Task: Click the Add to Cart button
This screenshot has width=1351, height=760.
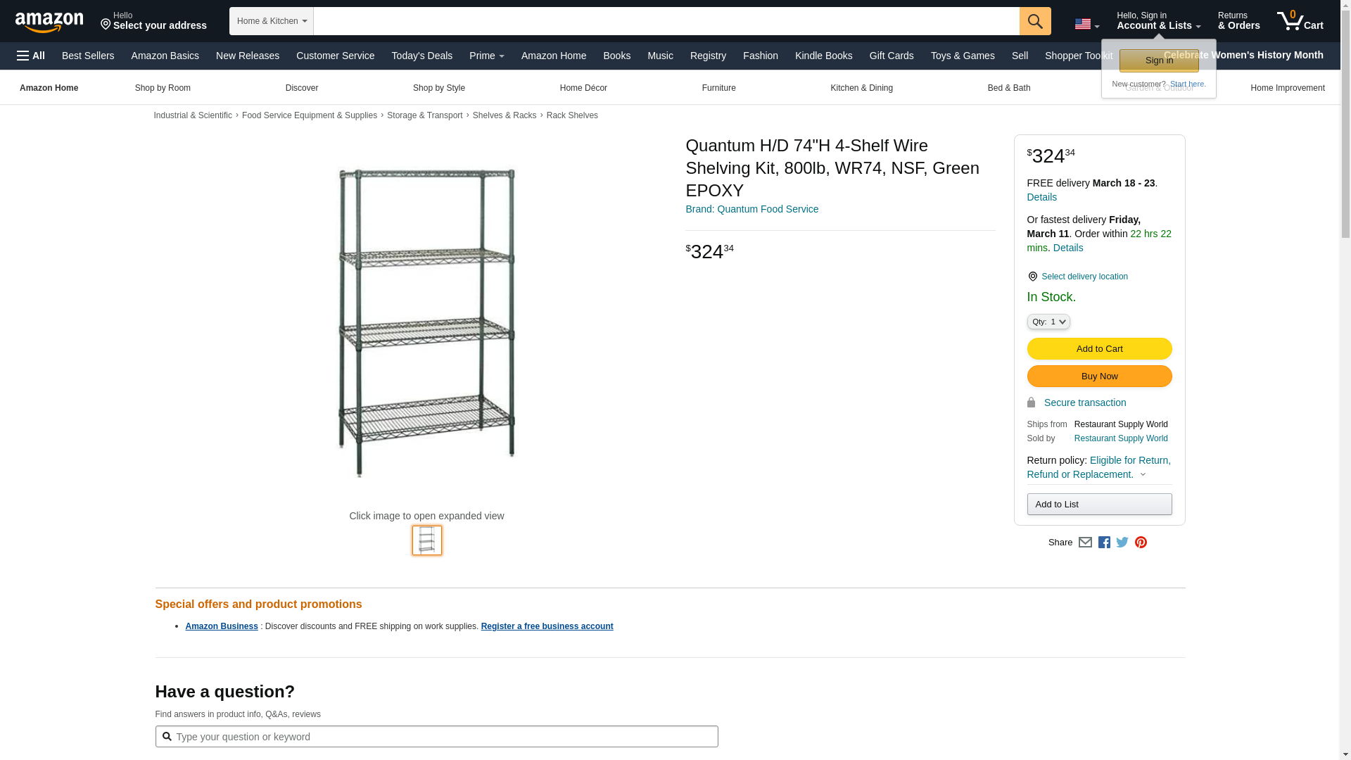Action: point(1099,349)
